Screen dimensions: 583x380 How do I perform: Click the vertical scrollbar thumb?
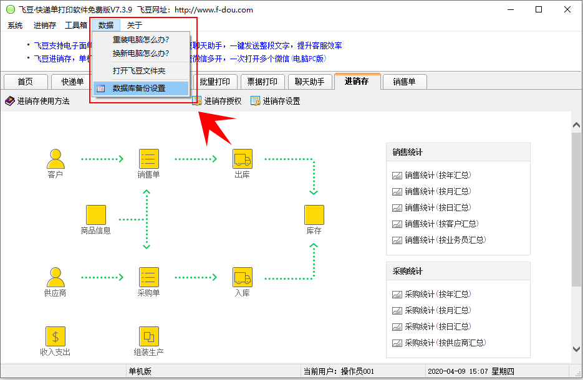pyautogui.click(x=576, y=210)
